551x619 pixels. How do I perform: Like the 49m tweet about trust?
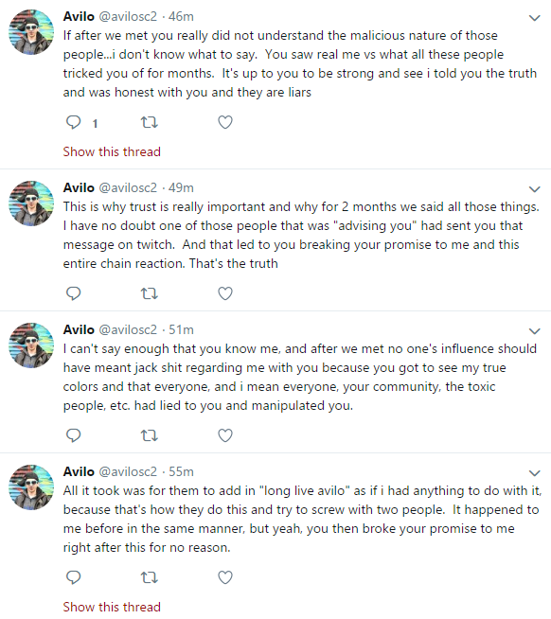click(x=225, y=293)
